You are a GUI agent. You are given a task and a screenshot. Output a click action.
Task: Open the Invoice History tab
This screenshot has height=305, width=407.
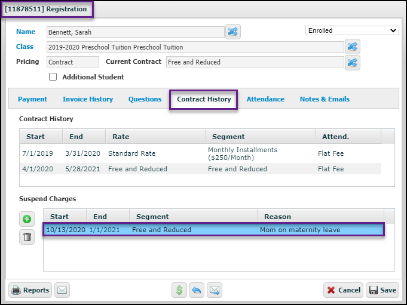coord(88,99)
